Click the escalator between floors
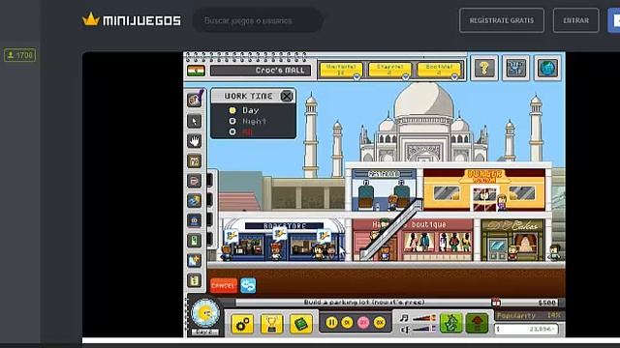620x348 pixels. [x=391, y=230]
